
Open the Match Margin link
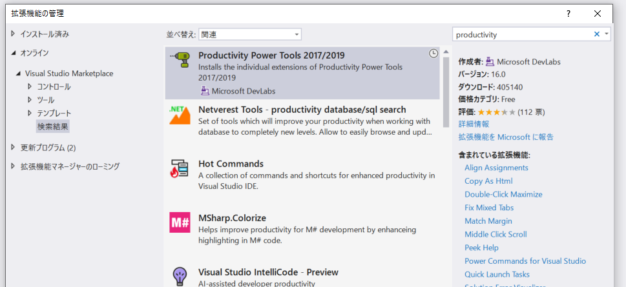tap(488, 221)
